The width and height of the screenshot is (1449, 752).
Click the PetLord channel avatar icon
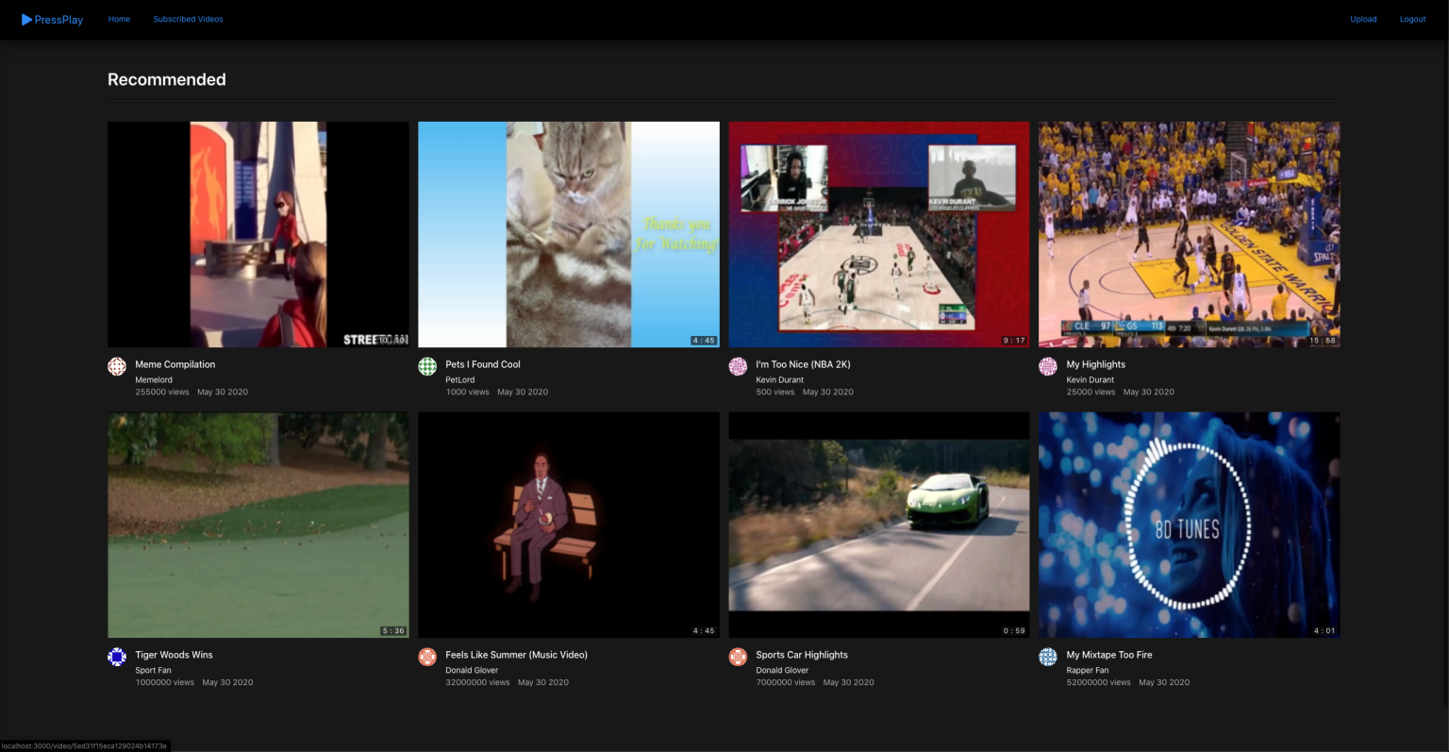[x=426, y=366]
